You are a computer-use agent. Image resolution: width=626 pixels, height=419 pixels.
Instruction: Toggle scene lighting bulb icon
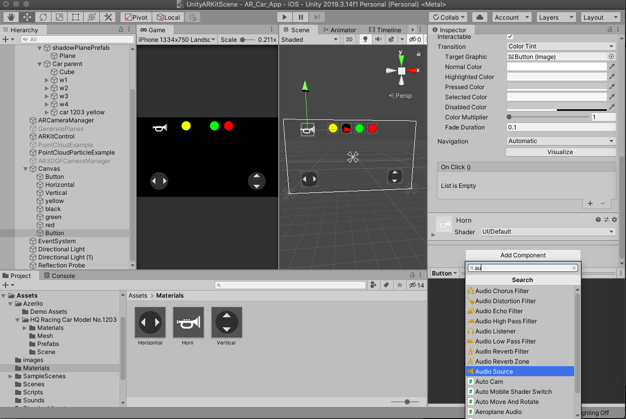pos(365,40)
